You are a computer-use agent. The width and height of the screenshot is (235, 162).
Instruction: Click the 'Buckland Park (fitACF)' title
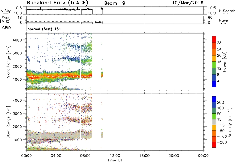pos(57,3)
